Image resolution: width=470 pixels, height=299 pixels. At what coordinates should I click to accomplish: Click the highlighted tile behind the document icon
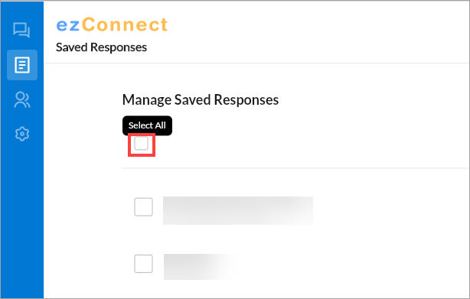(22, 65)
